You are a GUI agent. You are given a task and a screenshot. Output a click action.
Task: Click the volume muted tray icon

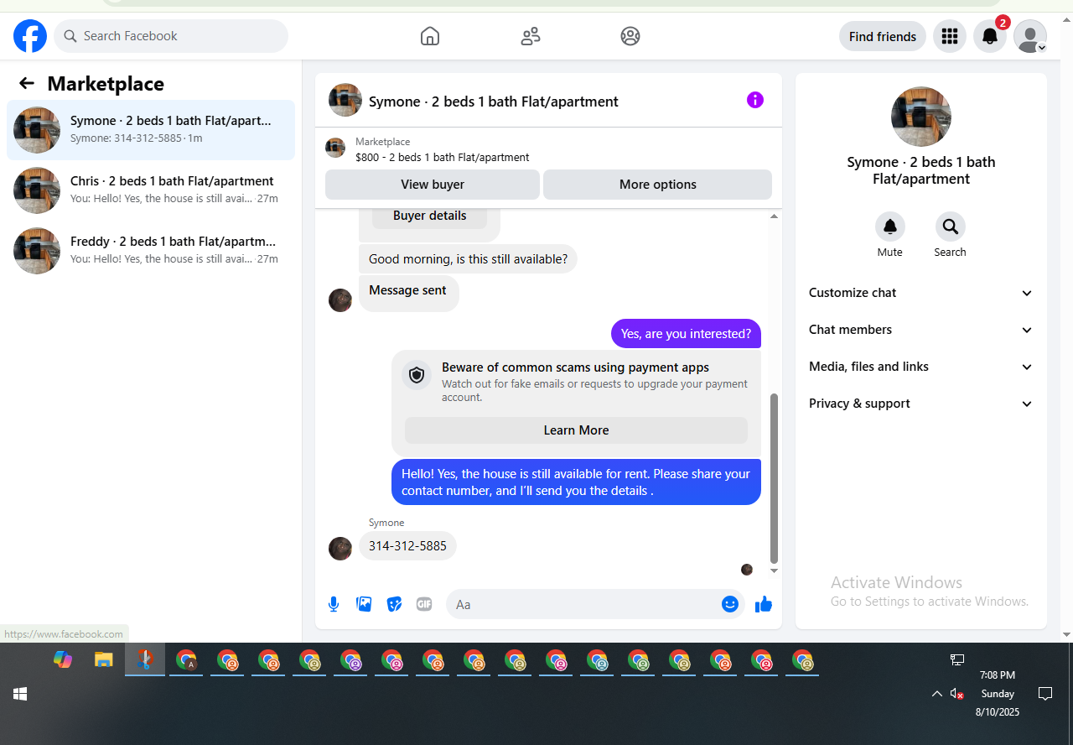coord(956,694)
